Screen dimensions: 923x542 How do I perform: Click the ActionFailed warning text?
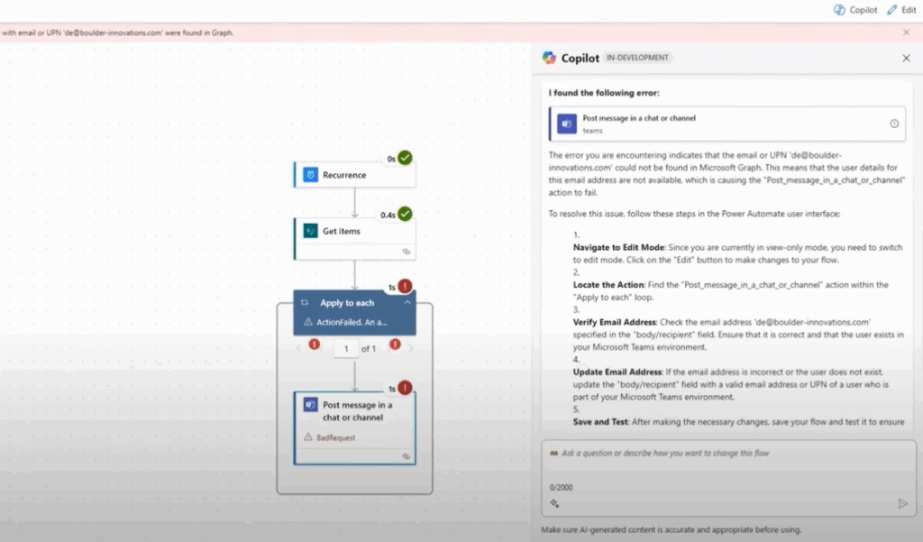(352, 322)
